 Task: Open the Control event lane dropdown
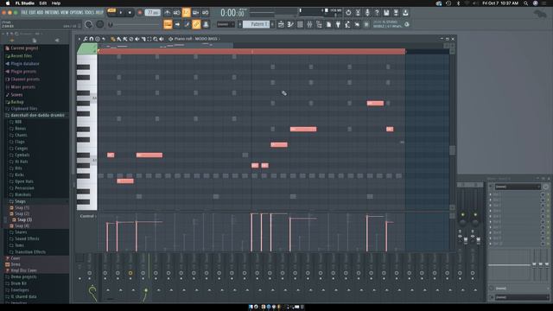tap(87, 216)
